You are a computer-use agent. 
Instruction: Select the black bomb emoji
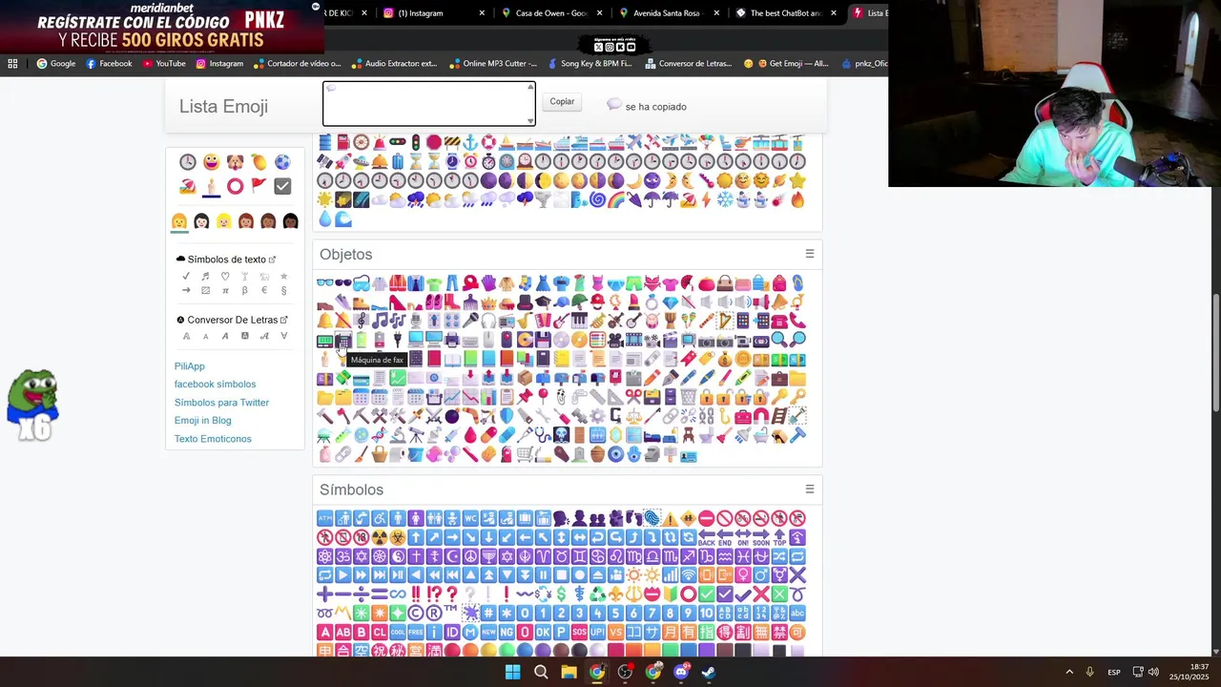click(452, 415)
